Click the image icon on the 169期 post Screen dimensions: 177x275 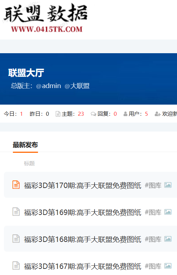pyautogui.click(x=168, y=212)
